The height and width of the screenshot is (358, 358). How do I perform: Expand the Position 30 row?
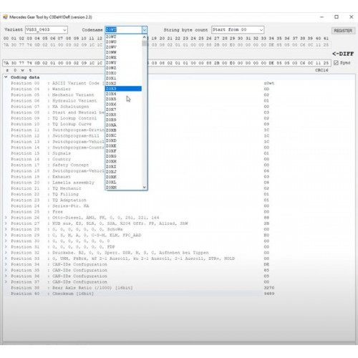6,241
